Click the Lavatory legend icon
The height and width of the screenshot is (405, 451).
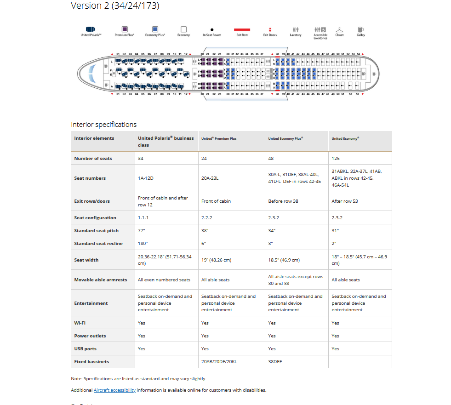[296, 29]
